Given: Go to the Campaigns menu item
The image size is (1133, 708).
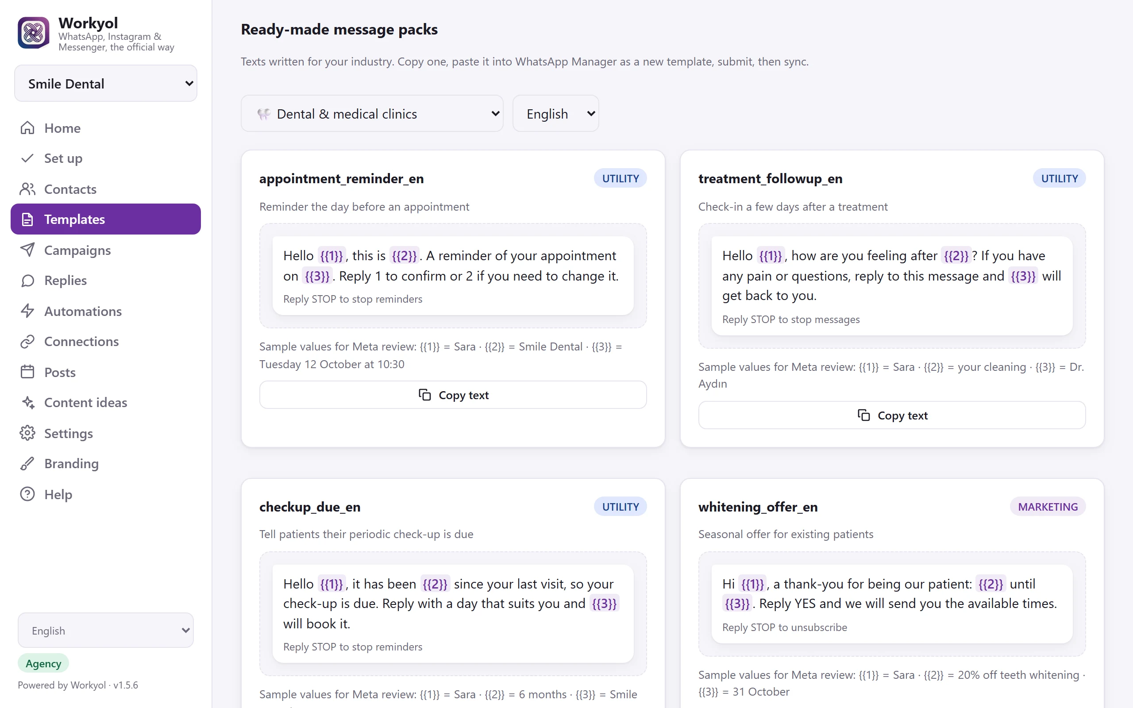Looking at the screenshot, I should coord(106,250).
